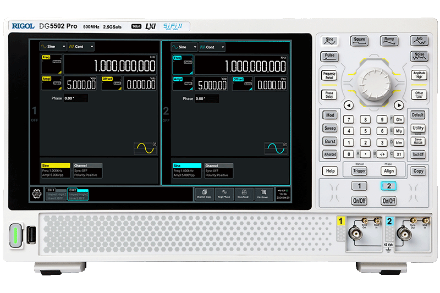This screenshot has height=293, width=440.
Task: Click the Advanced key
Action: (330, 154)
